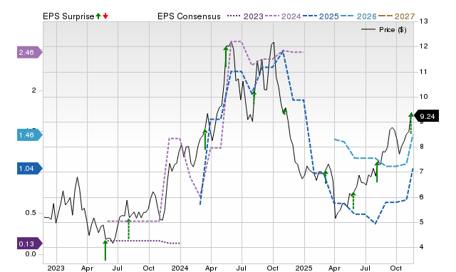Click the 2023 x-axis label
Screen dimensions: 456x272
tap(56, 268)
